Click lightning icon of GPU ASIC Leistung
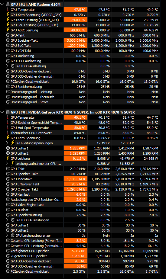 (8, 30)
